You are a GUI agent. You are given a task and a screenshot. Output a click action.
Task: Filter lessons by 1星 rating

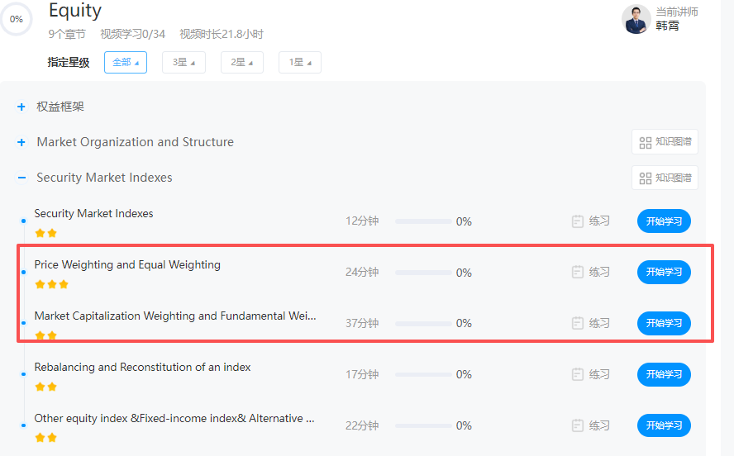[x=299, y=63]
